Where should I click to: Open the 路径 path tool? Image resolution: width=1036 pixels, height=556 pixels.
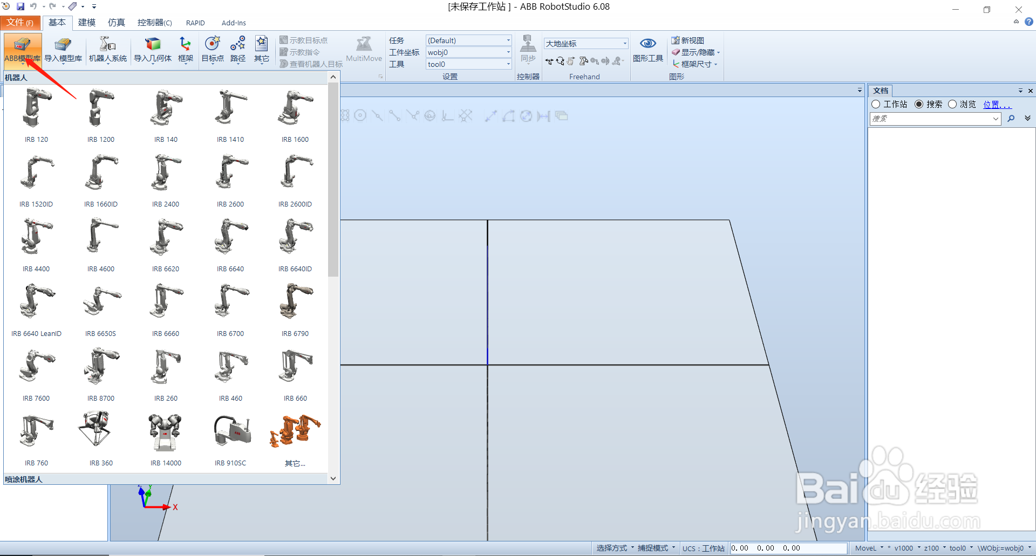coord(238,51)
